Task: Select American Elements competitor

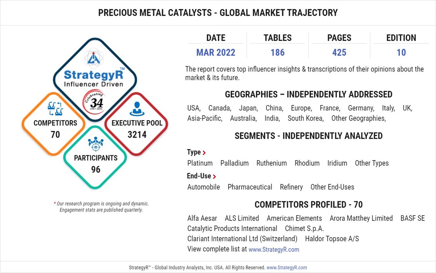Action: click(x=294, y=218)
